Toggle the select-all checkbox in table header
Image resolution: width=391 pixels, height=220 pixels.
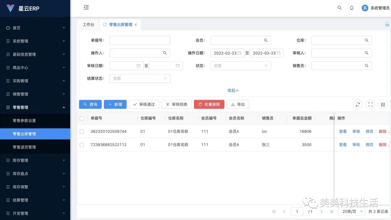coord(81,118)
